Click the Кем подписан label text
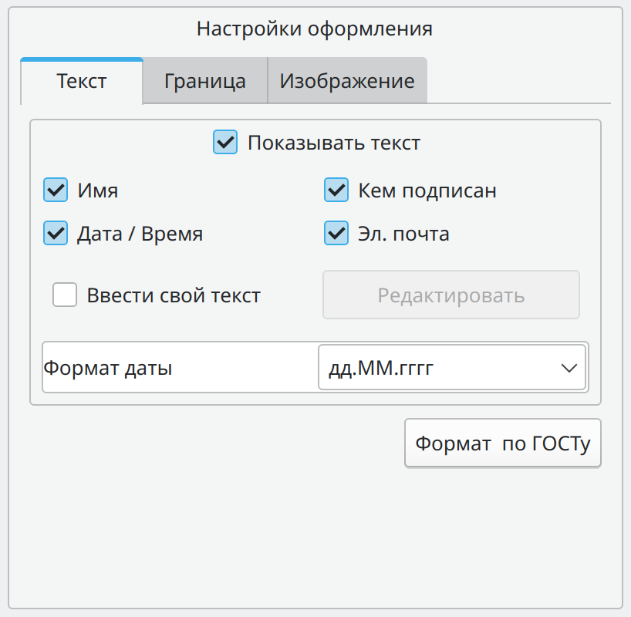The image size is (631, 617). (x=427, y=190)
